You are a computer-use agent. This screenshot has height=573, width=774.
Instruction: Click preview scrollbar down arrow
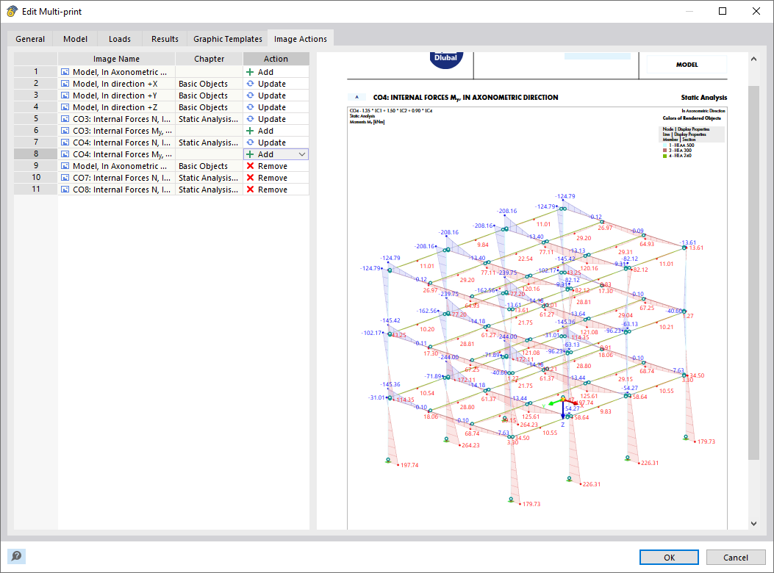(x=753, y=524)
